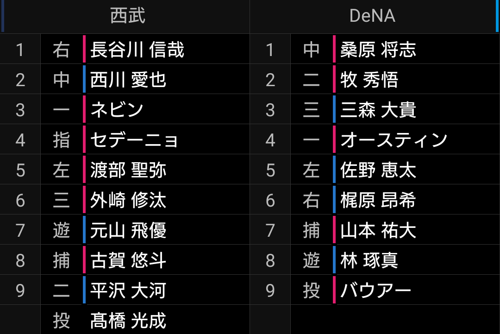Open player 西川 愛也 profile
This screenshot has width=500, height=334.
[128, 80]
